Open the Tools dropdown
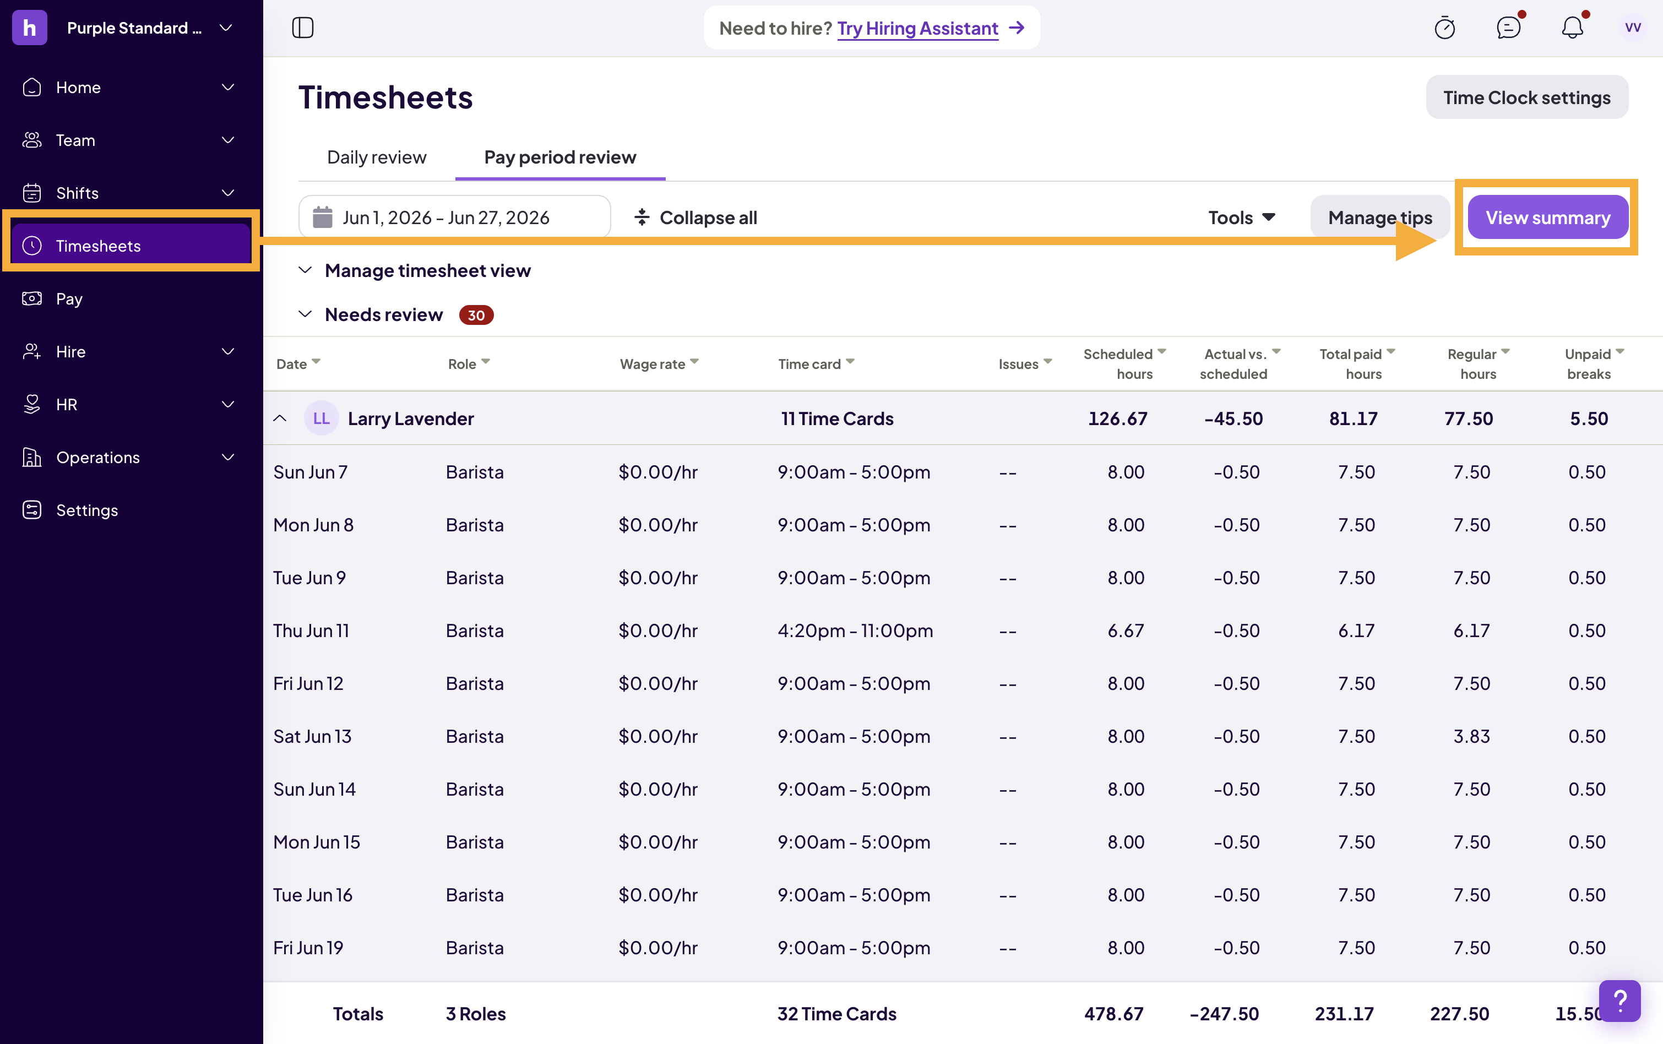Image resolution: width=1663 pixels, height=1044 pixels. tap(1241, 218)
